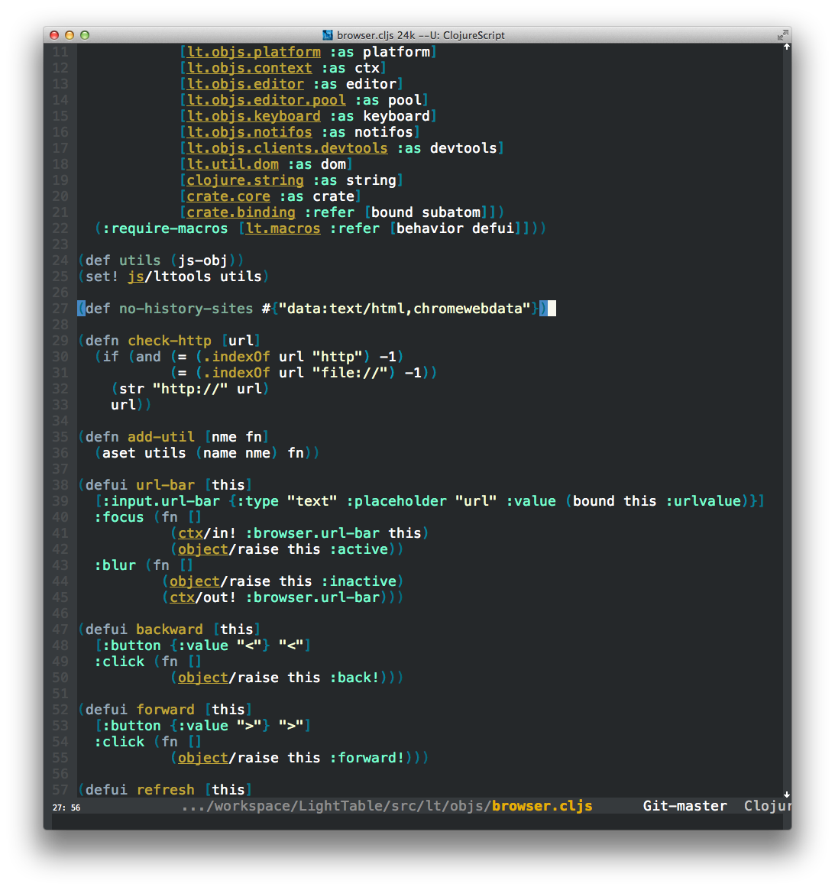Click 'lt.macros' namespace on line 22
835x890 pixels.
pos(283,228)
